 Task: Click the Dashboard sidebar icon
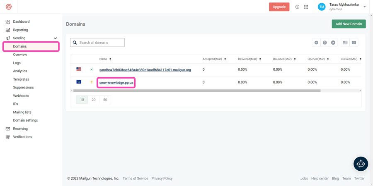8,22
